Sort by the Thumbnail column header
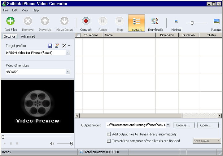 coord(93,35)
